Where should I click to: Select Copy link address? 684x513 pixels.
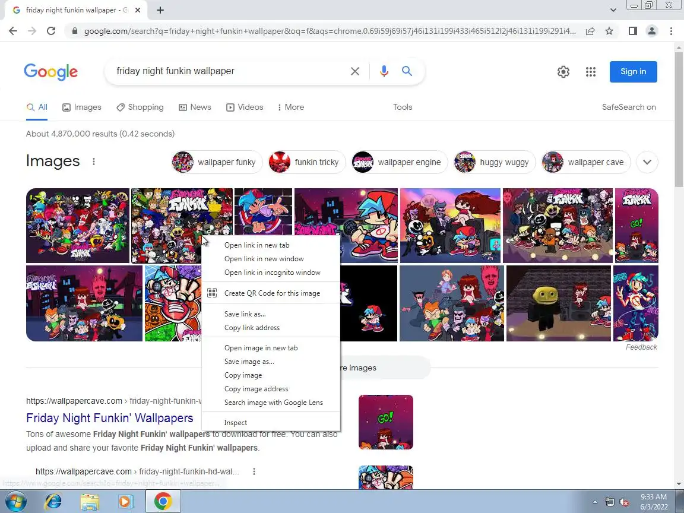coord(271,328)
